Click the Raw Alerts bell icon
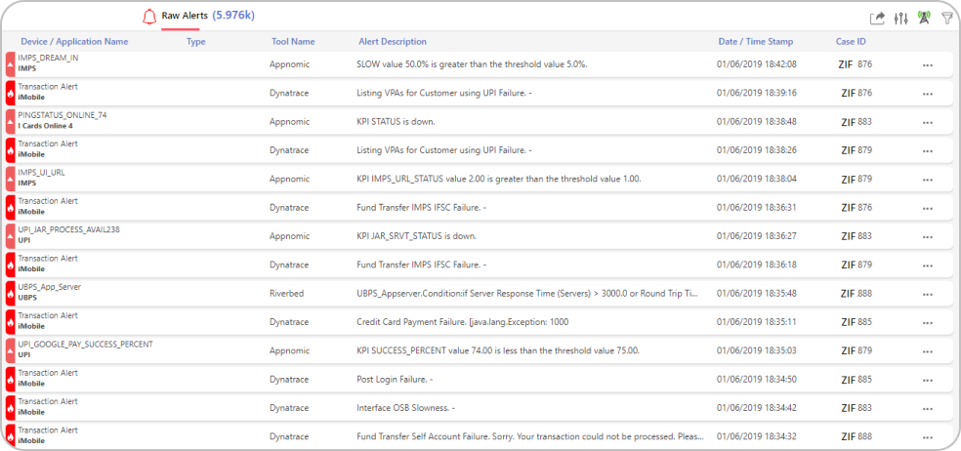The image size is (961, 451). pyautogui.click(x=148, y=17)
